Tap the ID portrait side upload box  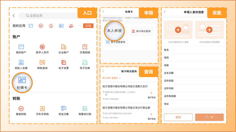tap(178, 30)
